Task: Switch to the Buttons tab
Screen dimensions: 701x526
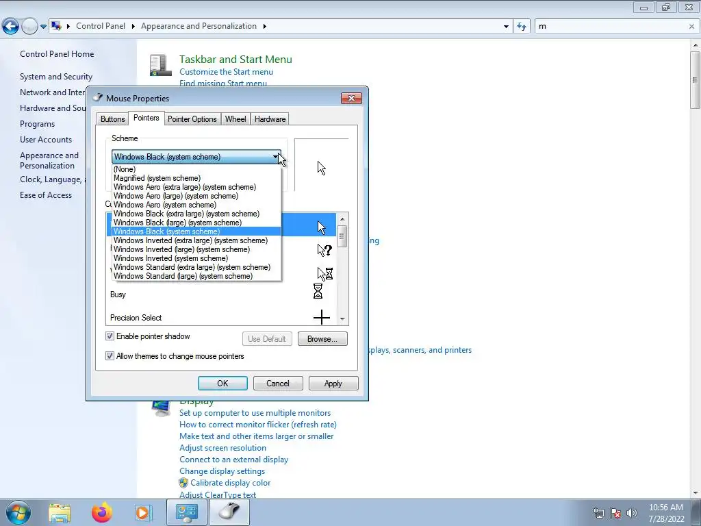Action: [113, 119]
